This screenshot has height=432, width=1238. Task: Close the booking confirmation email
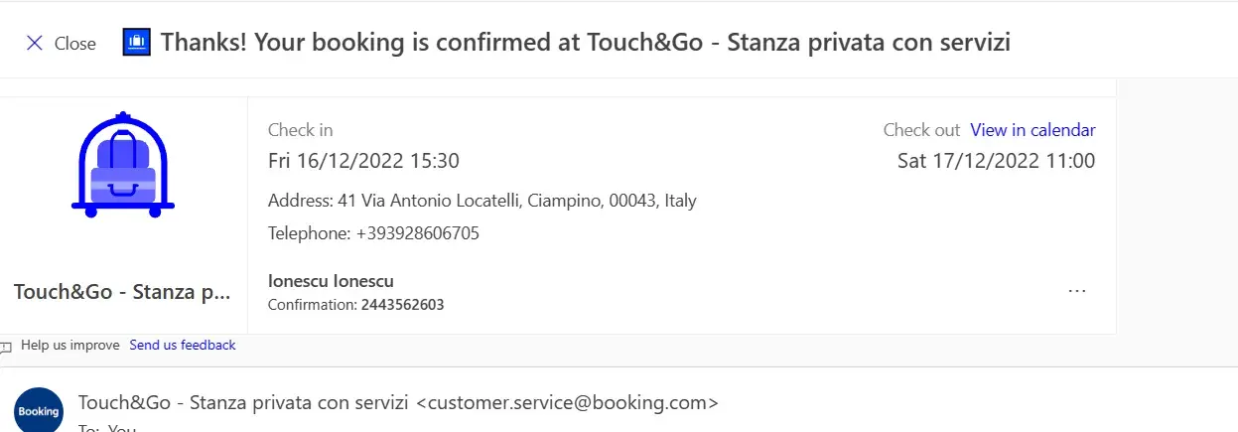pyautogui.click(x=61, y=43)
